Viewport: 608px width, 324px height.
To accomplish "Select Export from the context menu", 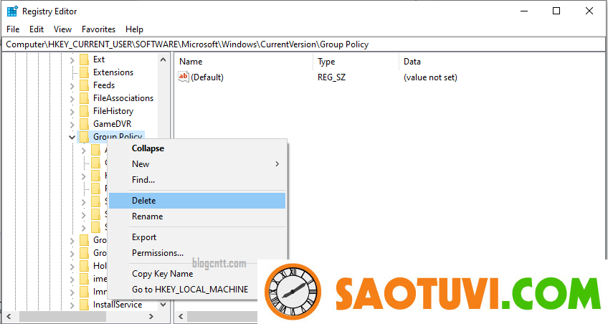I will click(x=197, y=237).
